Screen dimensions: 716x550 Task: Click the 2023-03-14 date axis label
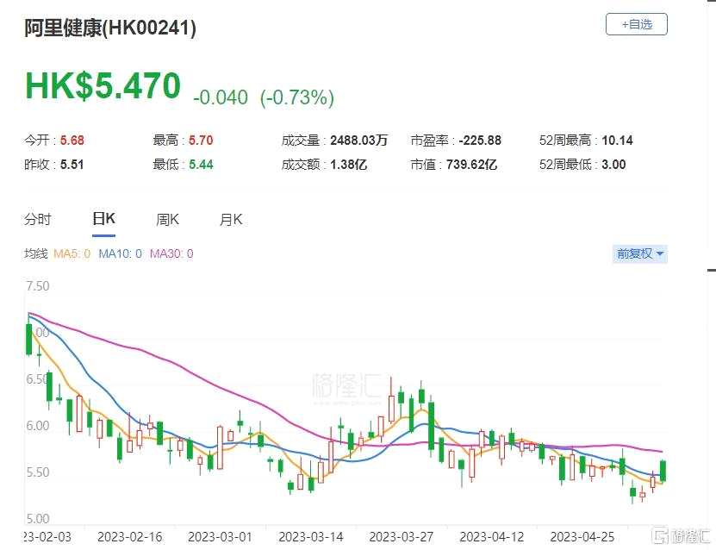point(311,537)
